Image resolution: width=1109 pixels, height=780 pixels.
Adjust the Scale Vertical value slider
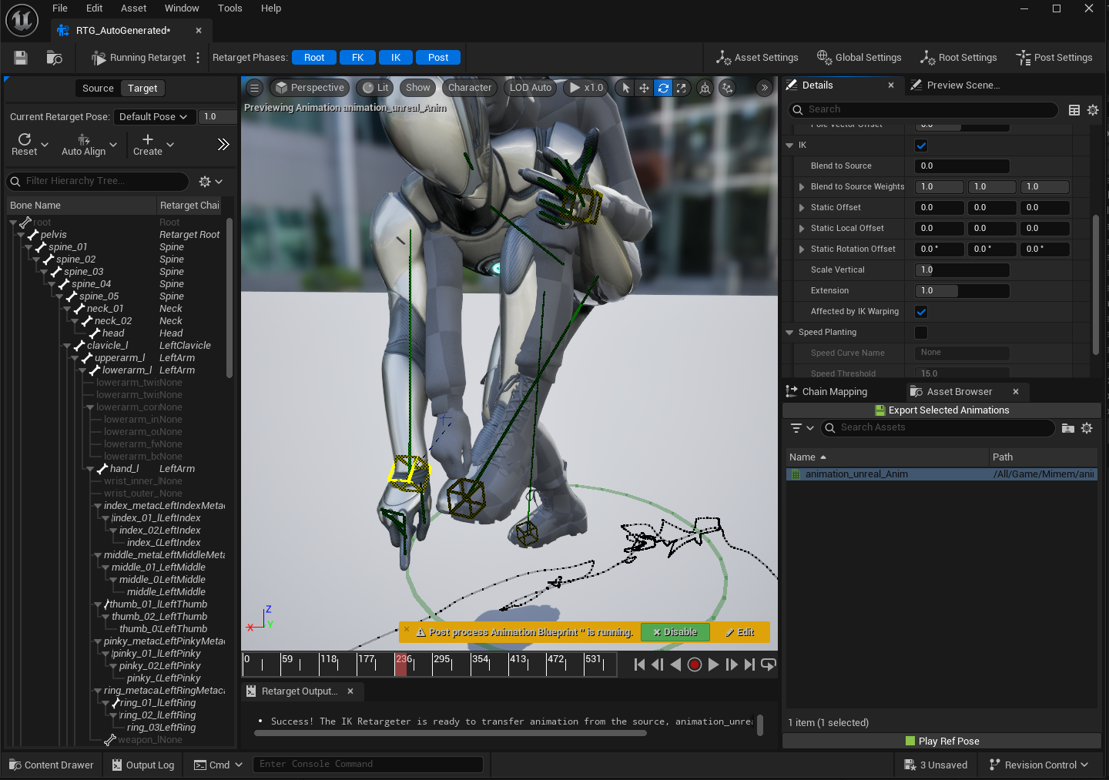[962, 270]
